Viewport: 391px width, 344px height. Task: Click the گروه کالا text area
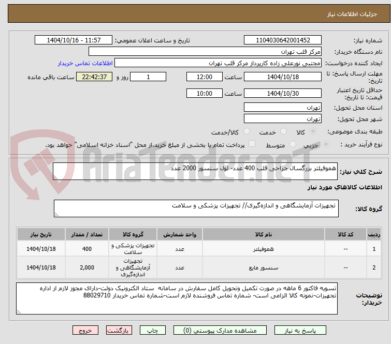point(196,208)
